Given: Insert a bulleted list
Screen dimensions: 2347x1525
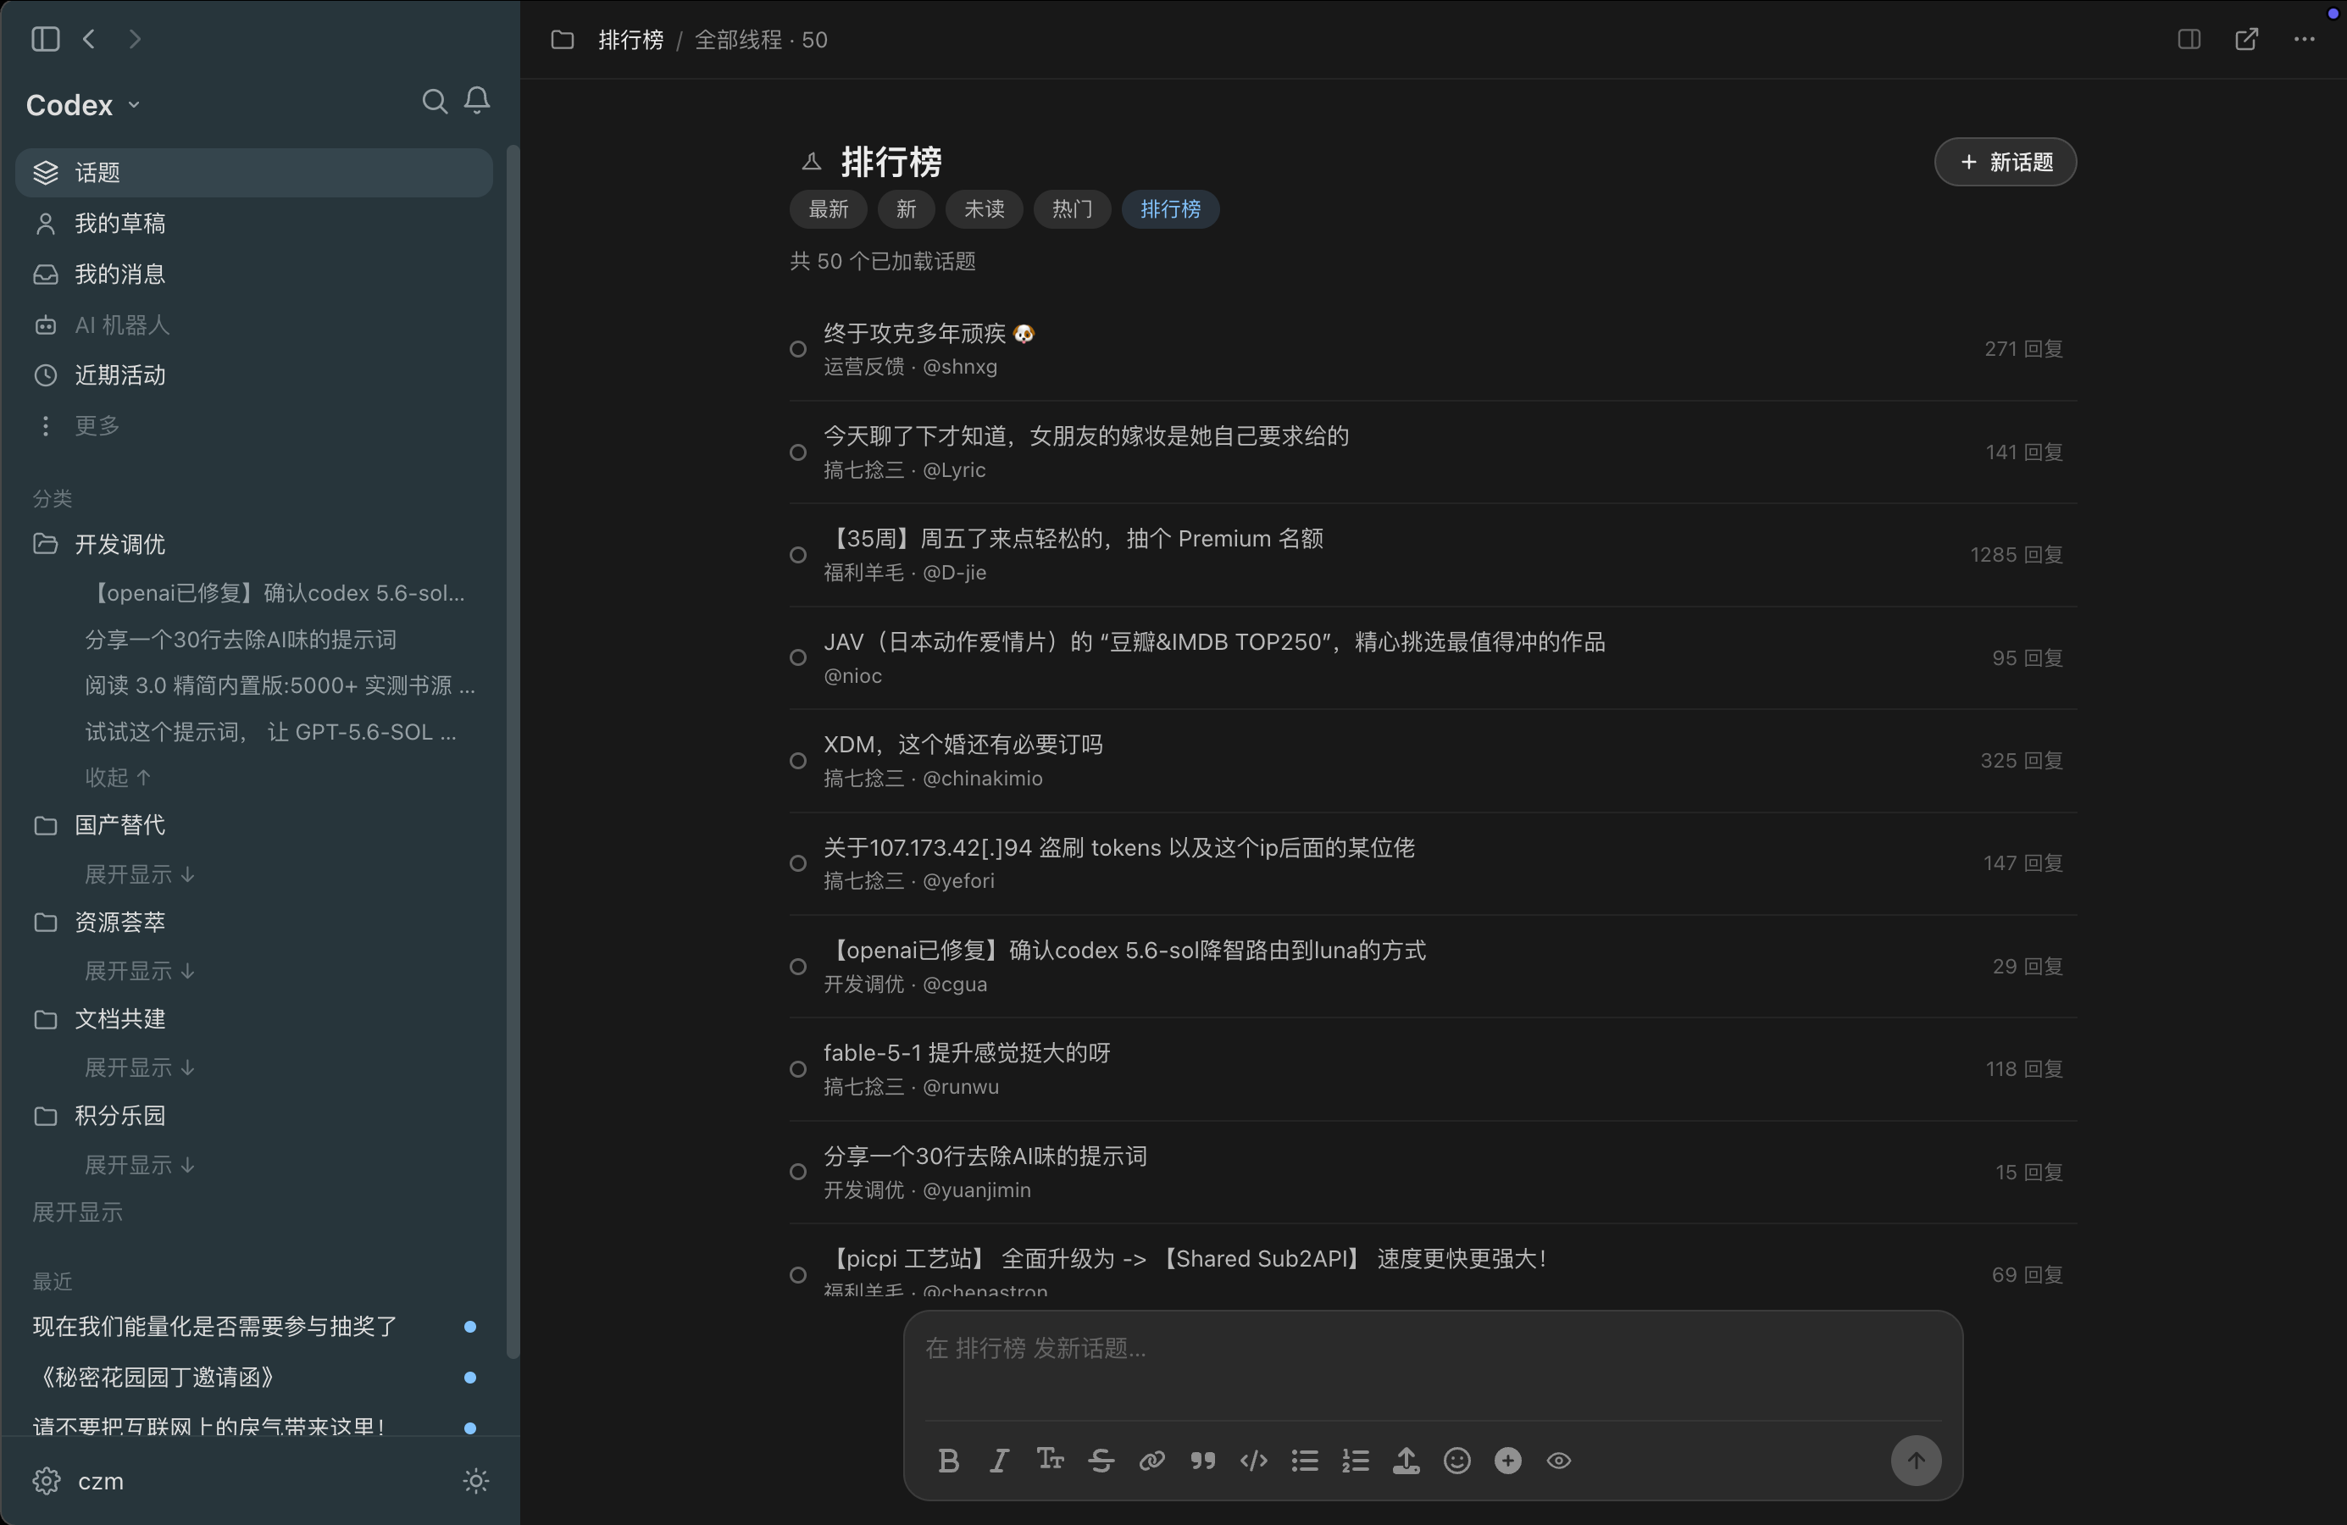Looking at the screenshot, I should click(x=1305, y=1460).
